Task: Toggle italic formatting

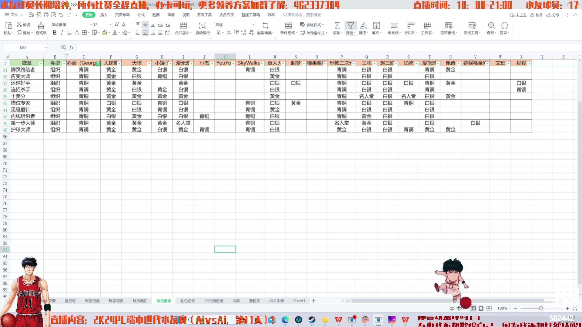Action: [x=62, y=33]
